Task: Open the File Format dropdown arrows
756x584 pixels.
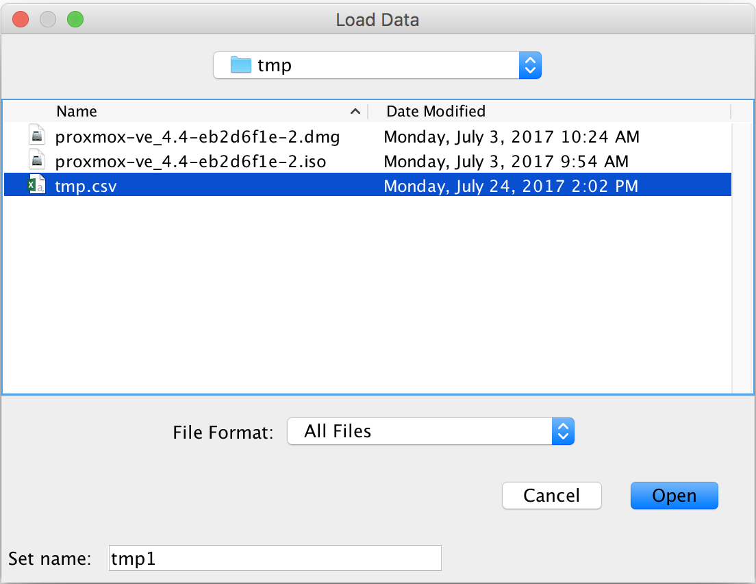Action: click(x=563, y=431)
